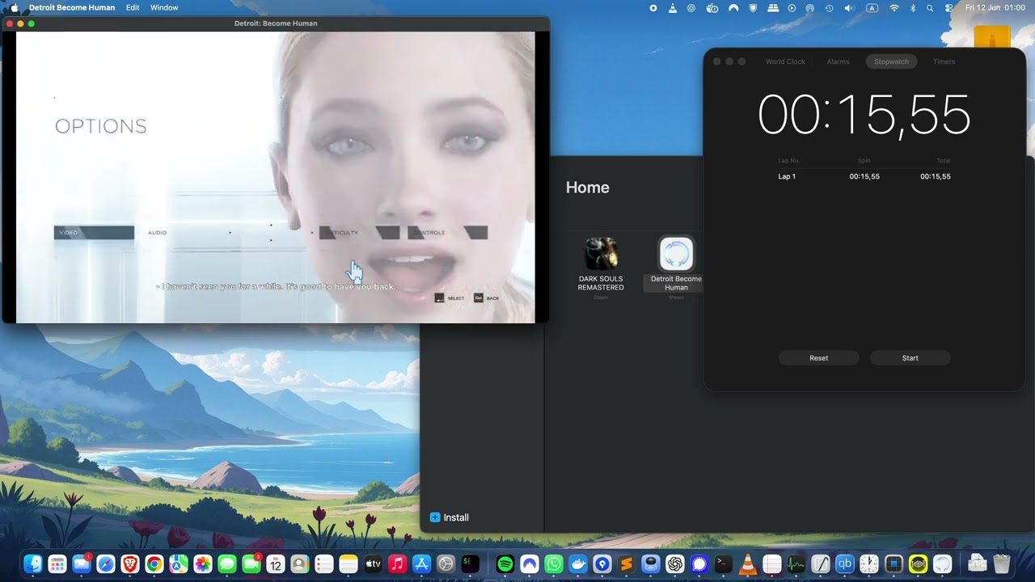Open System Settings from the Dock
This screenshot has width=1035, height=582.
(x=446, y=564)
